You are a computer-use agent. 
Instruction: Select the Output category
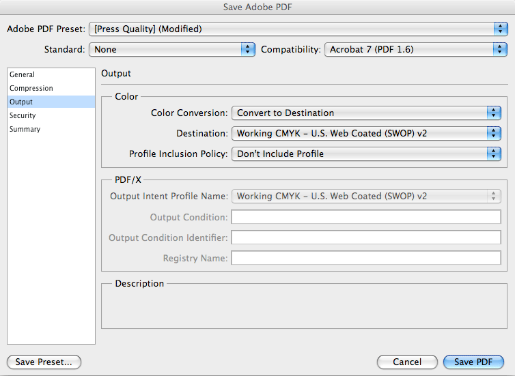point(51,102)
